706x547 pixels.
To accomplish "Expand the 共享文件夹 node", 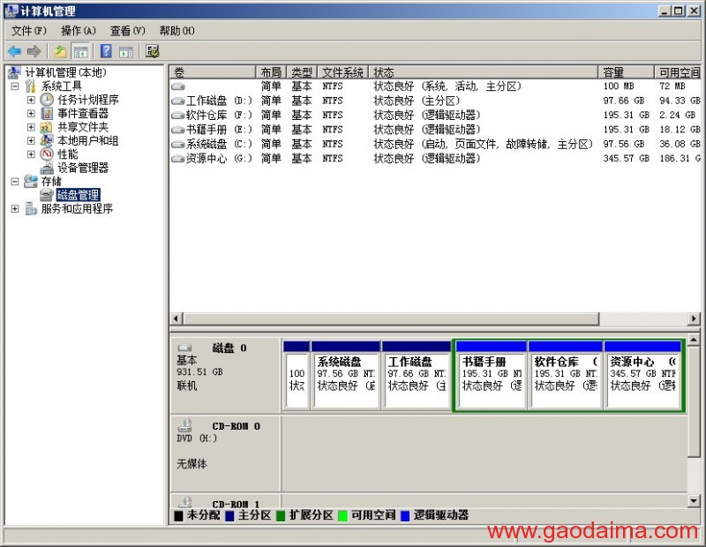I will click(x=31, y=127).
